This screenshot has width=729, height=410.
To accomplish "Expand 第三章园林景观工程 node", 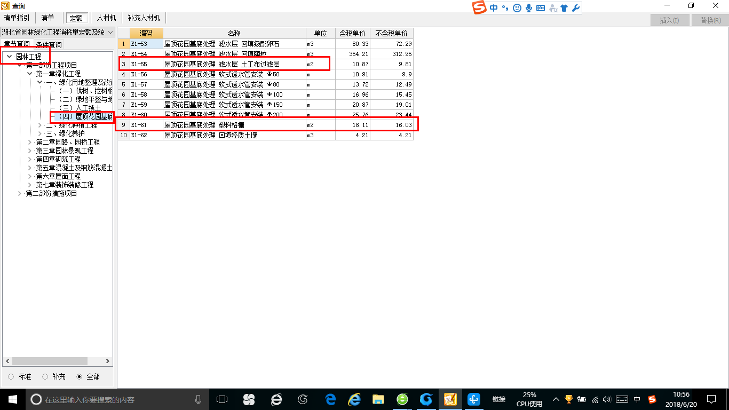I will (29, 151).
